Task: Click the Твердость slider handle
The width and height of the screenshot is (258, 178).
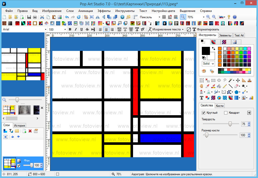Action: click(230, 124)
